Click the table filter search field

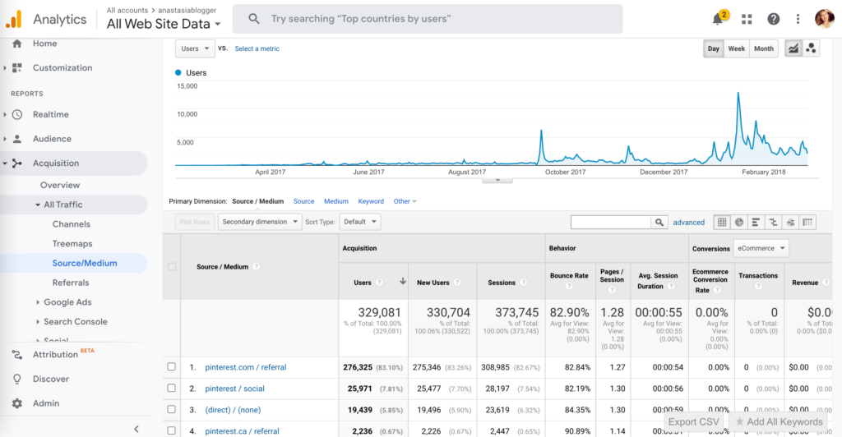click(x=611, y=222)
